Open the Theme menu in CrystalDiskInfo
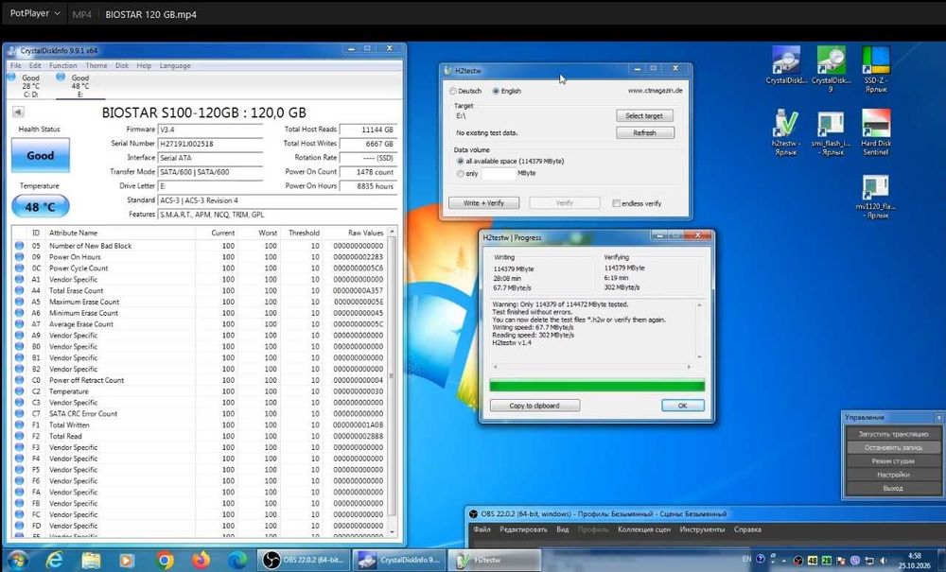This screenshot has width=946, height=572. point(96,65)
